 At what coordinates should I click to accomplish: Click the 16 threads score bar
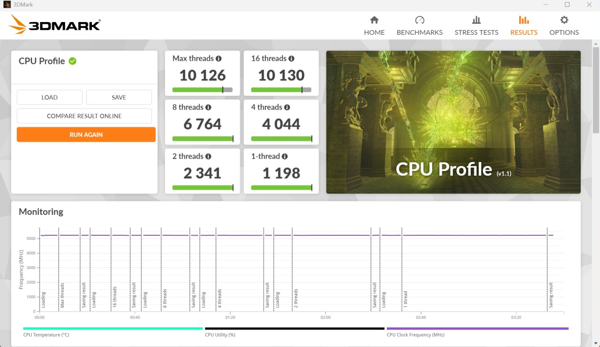pos(281,90)
